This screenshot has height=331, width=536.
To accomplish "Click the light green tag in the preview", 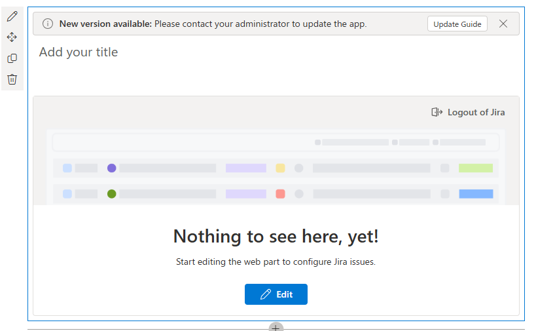I will (476, 168).
